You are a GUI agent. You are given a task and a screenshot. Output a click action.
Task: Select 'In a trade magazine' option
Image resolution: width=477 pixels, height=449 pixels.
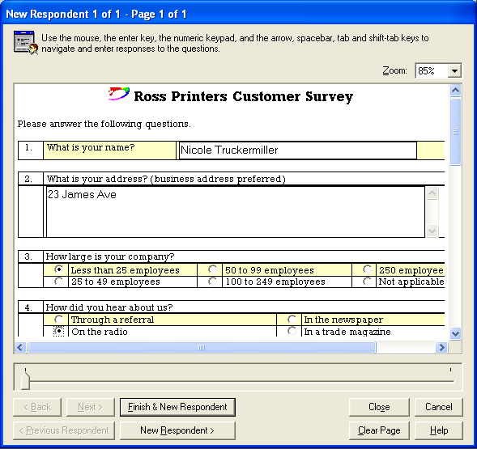click(292, 331)
